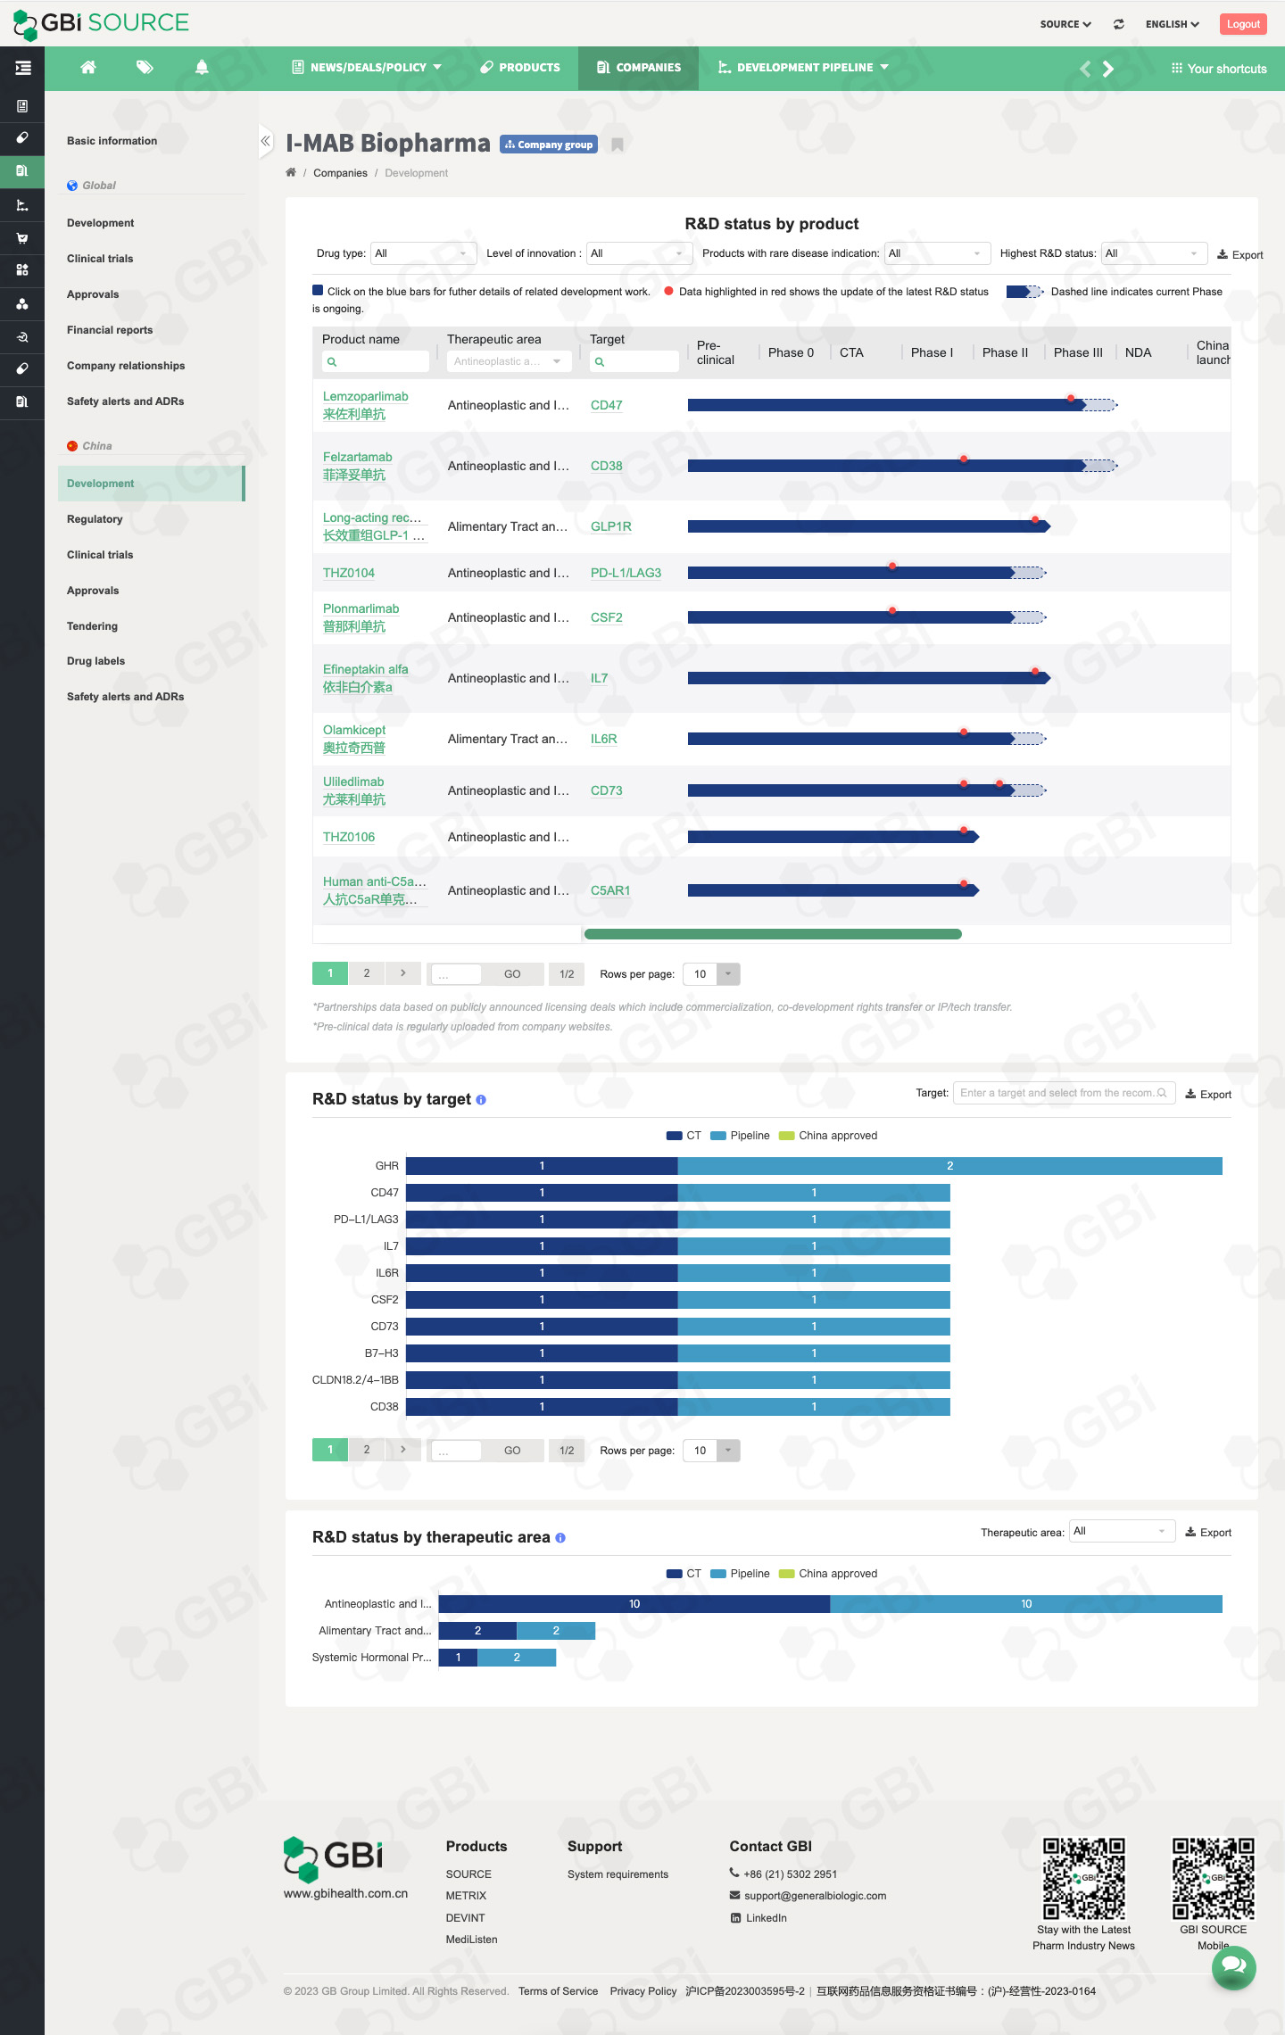Open the Highest R&D status dropdown

point(1153,253)
